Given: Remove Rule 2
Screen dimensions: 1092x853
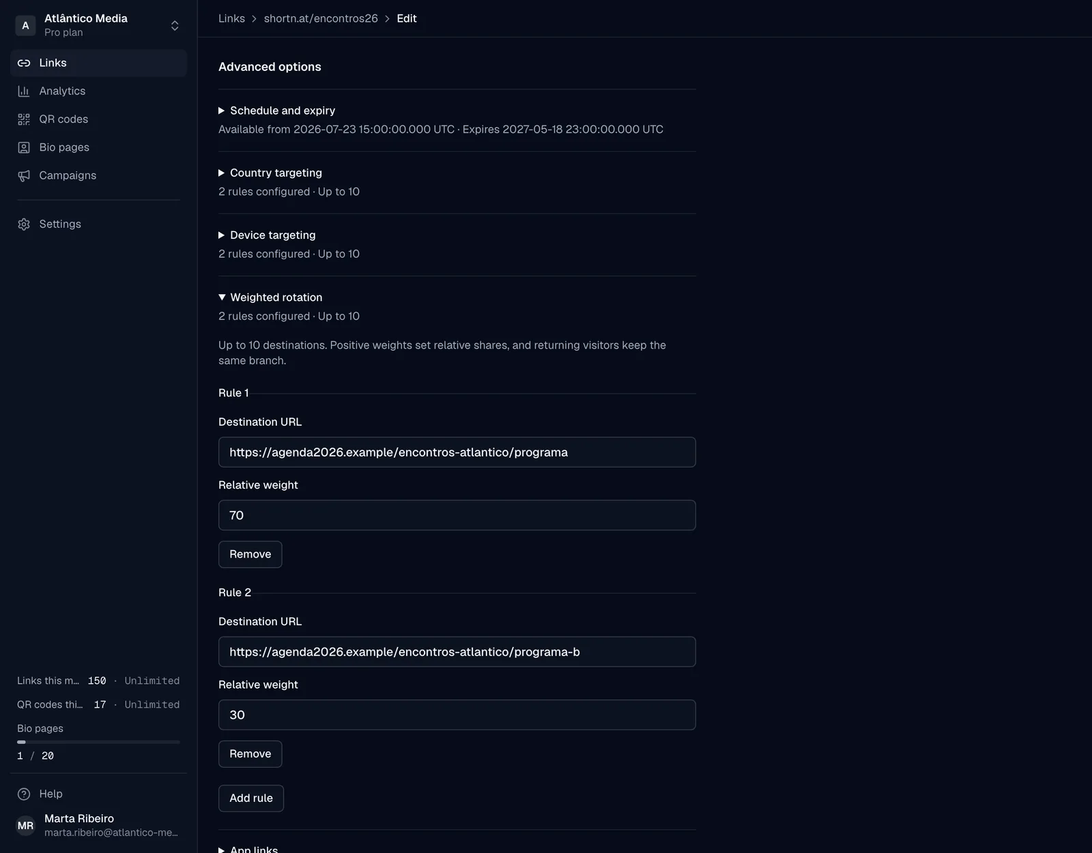Looking at the screenshot, I should click(250, 754).
